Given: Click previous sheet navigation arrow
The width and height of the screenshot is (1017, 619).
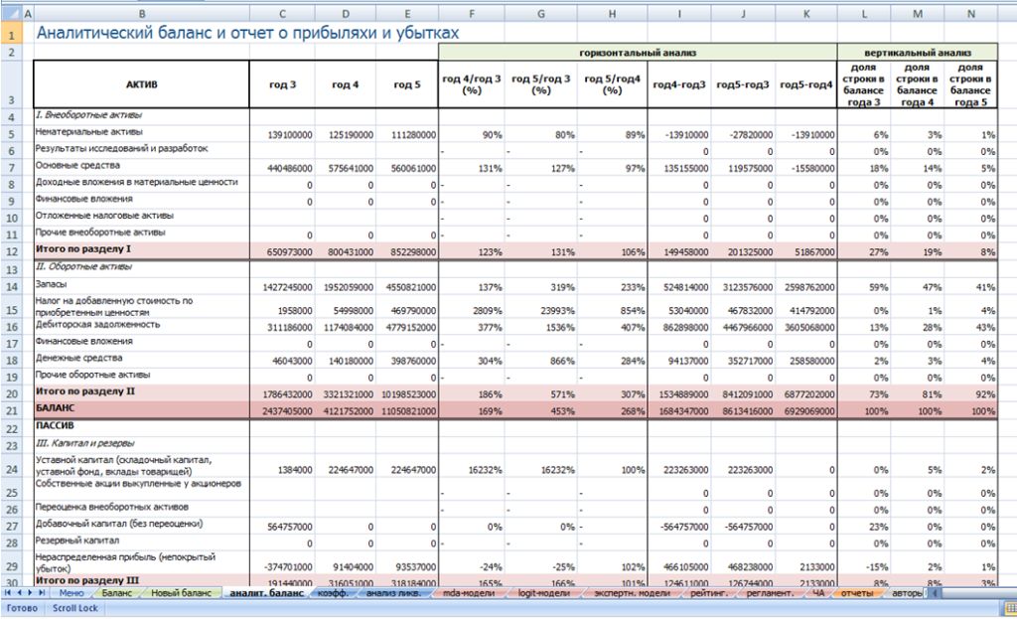Looking at the screenshot, I should 20,592.
